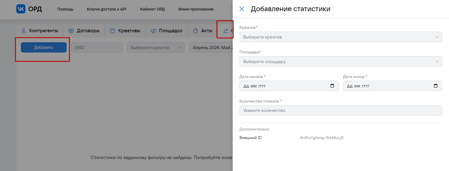Image resolution: width=449 pixels, height=171 pixels.
Task: Close the Добавление статистики panel
Action: (242, 9)
